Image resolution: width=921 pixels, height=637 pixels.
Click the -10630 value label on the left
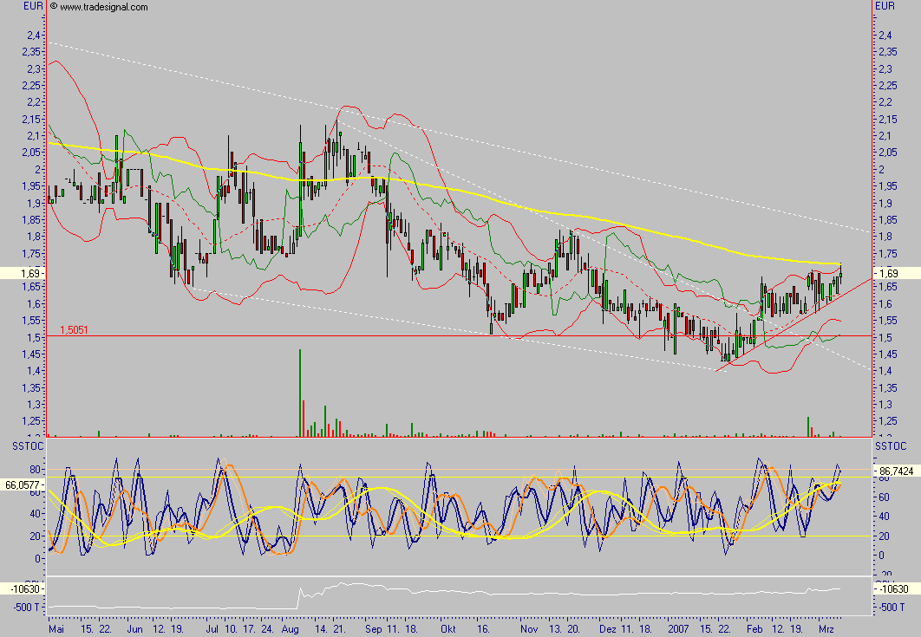[x=23, y=589]
